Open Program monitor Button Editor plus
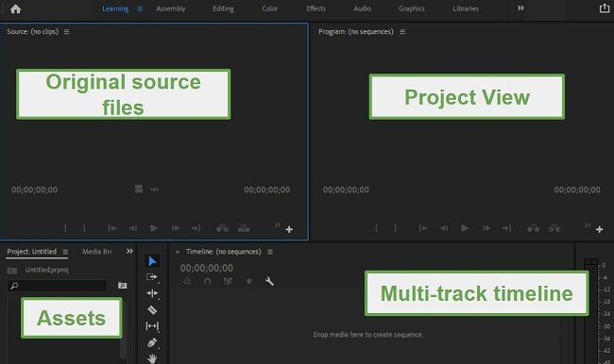The height and width of the screenshot is (364, 614). pos(600,229)
